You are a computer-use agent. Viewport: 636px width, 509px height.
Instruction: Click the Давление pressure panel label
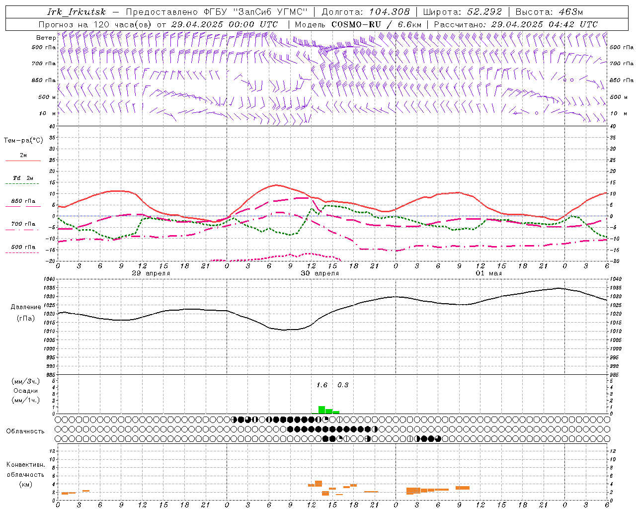click(x=26, y=307)
